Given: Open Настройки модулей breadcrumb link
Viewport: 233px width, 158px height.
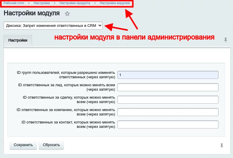Looking at the screenshot, I should (x=115, y=3).
